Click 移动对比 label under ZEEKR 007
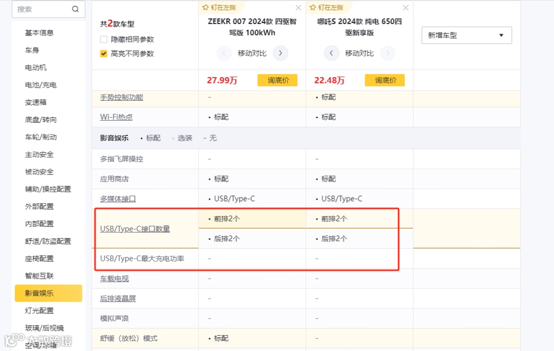The image size is (554, 351). (252, 53)
